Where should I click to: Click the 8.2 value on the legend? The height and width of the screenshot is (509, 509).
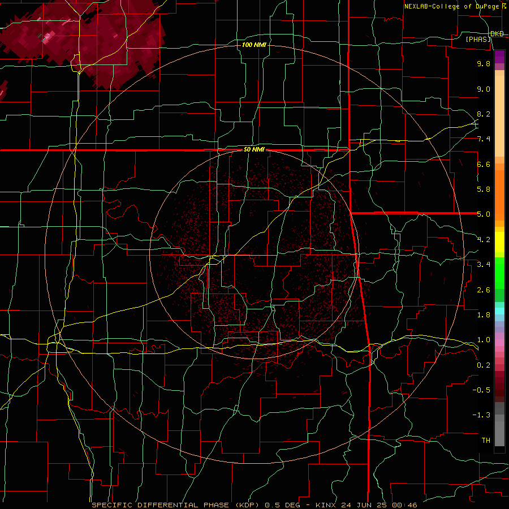pos(484,114)
